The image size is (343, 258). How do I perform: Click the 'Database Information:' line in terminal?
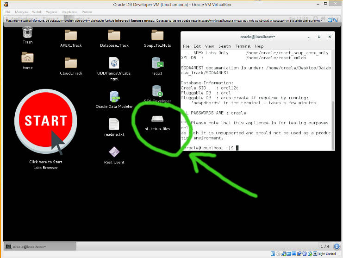tap(207, 83)
